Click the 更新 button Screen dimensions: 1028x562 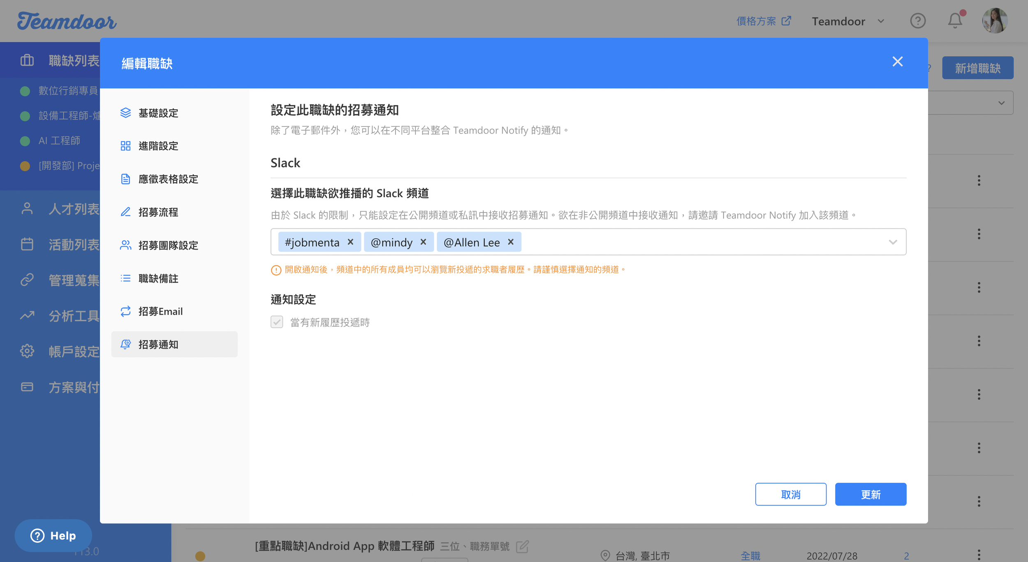(x=871, y=494)
